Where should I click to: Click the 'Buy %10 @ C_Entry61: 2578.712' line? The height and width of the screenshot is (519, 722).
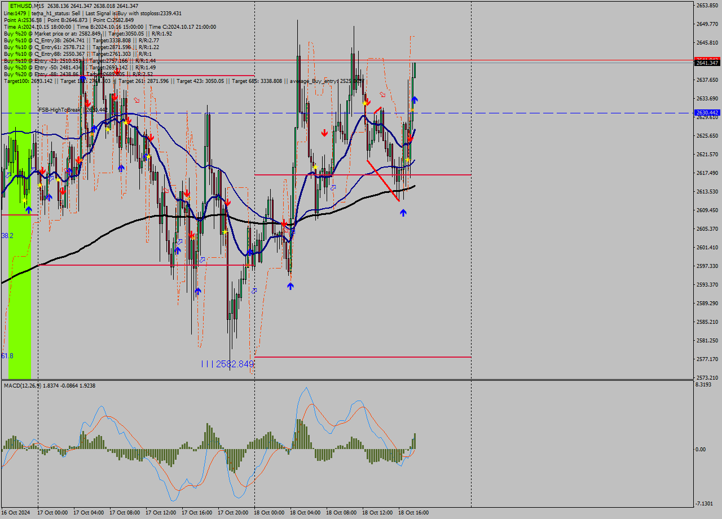(x=81, y=47)
